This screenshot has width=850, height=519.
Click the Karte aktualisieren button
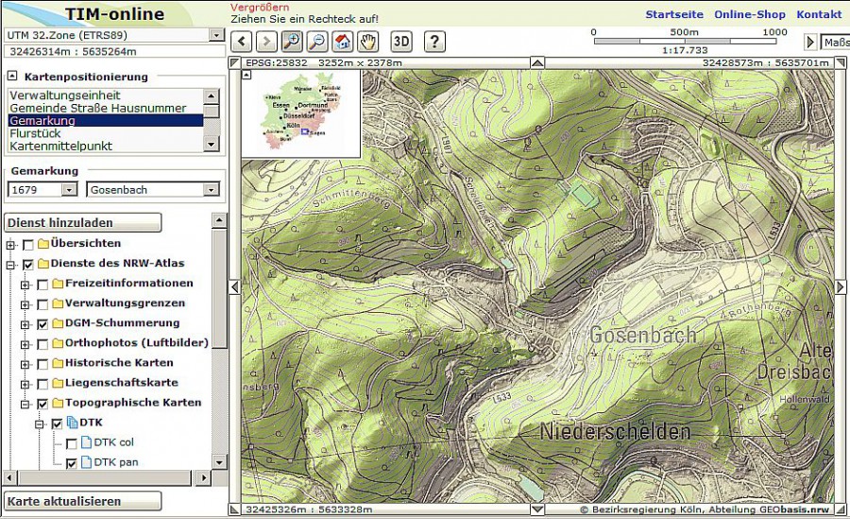(x=83, y=501)
